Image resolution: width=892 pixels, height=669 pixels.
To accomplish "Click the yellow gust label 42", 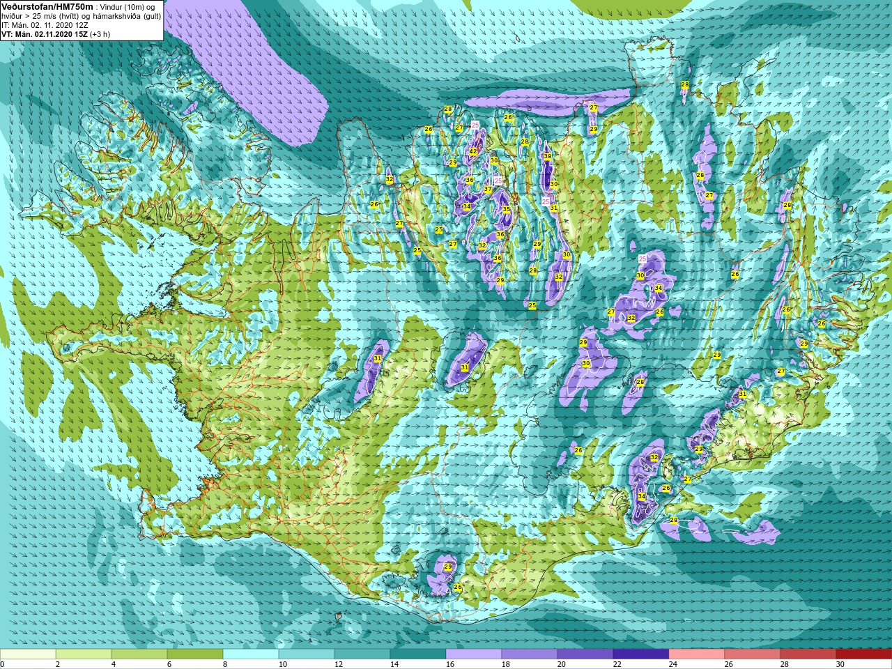I will tap(473, 151).
